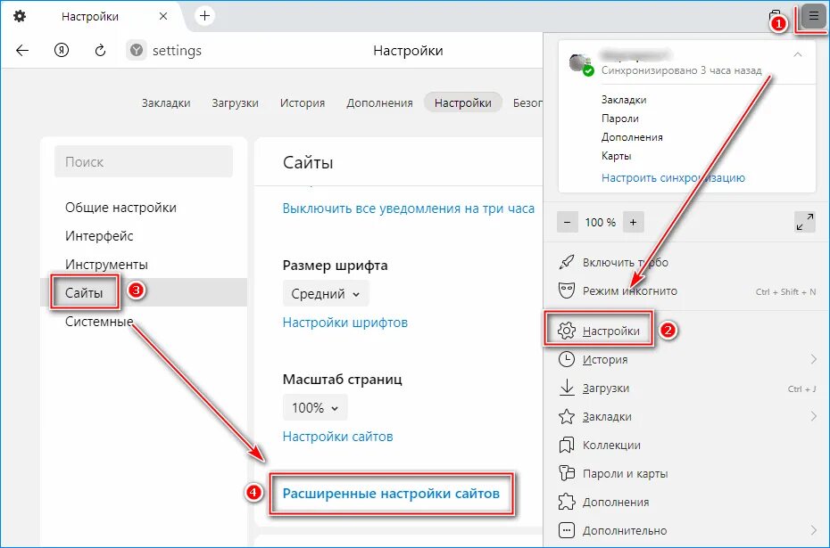Open Расширенные настройки сайтов link
Viewport: 830px width, 548px height.
coord(391,494)
